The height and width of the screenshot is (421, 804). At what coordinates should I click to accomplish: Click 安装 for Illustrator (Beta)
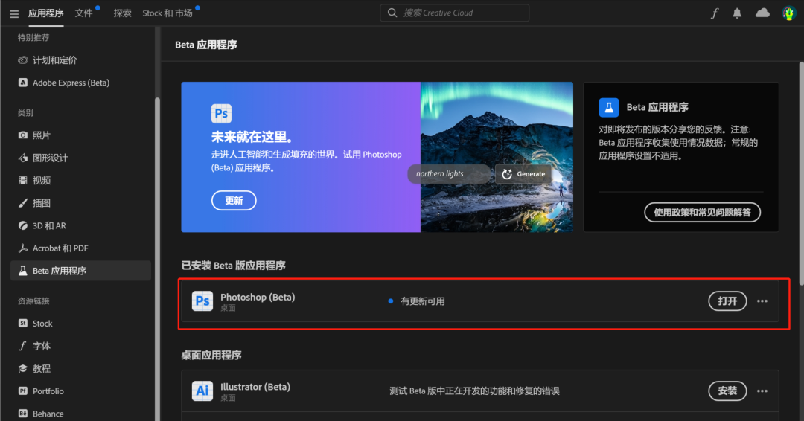pos(727,391)
